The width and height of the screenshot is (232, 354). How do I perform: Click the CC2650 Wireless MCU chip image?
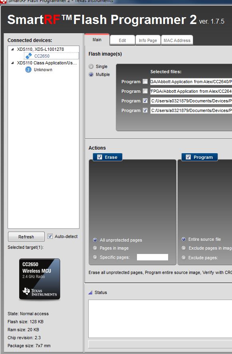(x=40, y=279)
